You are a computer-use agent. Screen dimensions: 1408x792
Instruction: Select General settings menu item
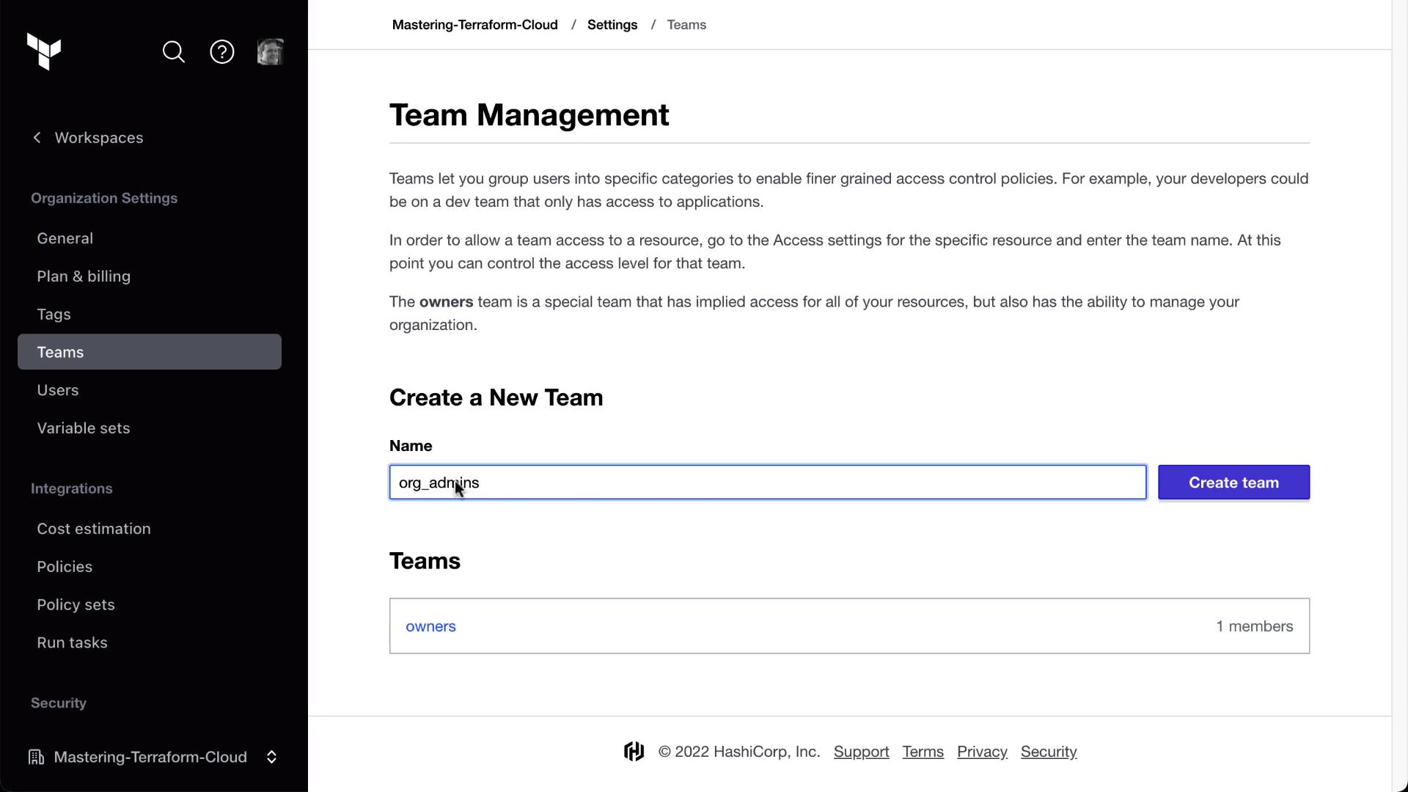[65, 238]
